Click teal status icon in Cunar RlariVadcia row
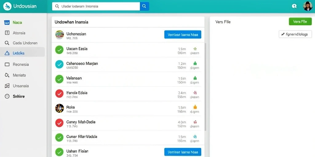Viewport: 315px width, 157px height. pos(195,136)
